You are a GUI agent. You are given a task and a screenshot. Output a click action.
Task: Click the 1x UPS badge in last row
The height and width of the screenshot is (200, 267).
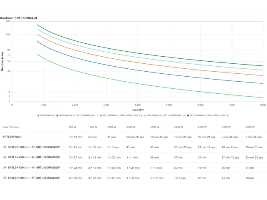tap(5, 178)
